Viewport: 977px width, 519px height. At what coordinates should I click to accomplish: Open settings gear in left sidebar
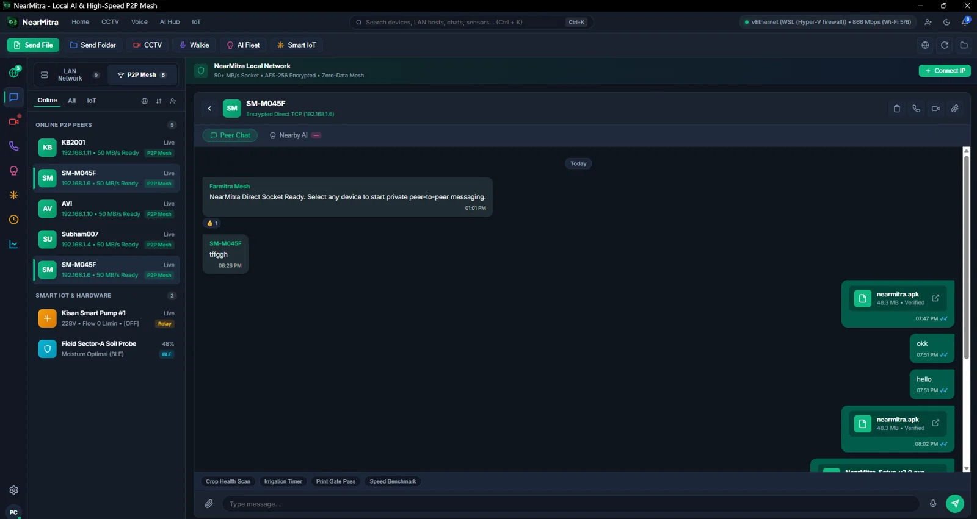tap(13, 490)
